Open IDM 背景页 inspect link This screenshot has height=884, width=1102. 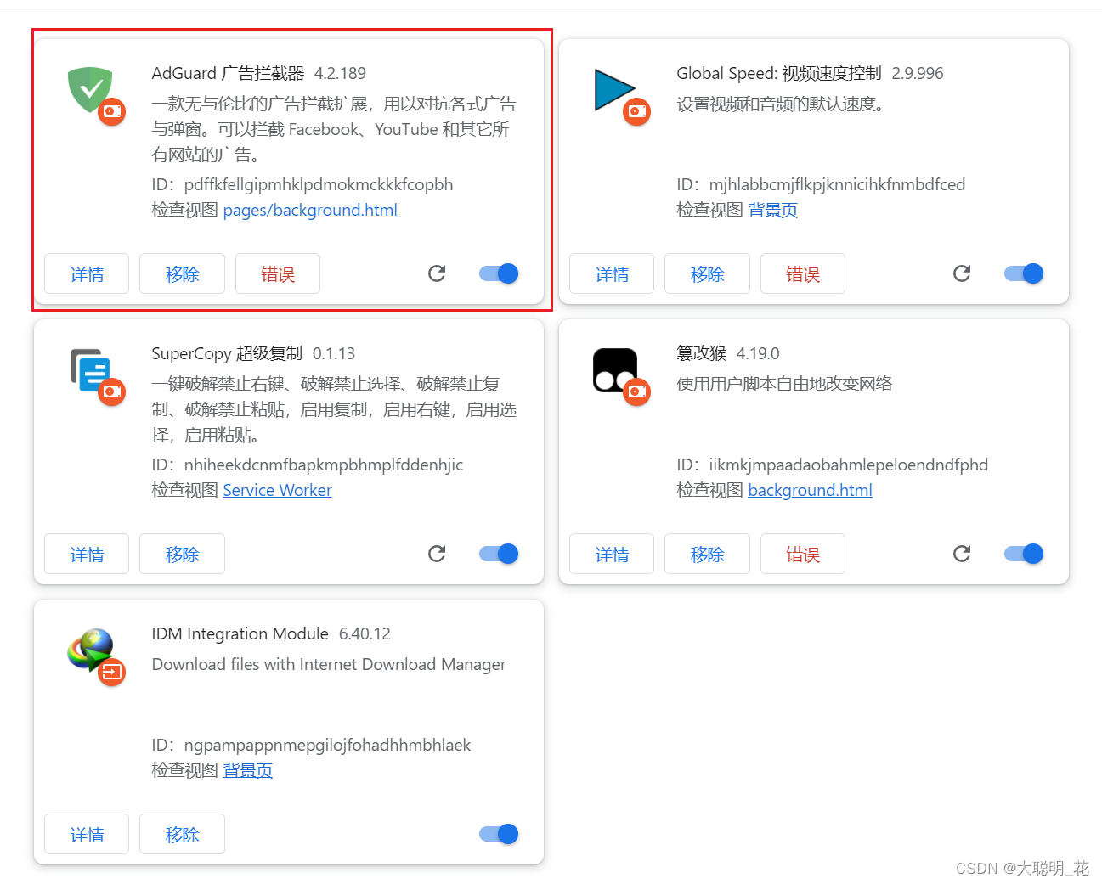pyautogui.click(x=247, y=770)
